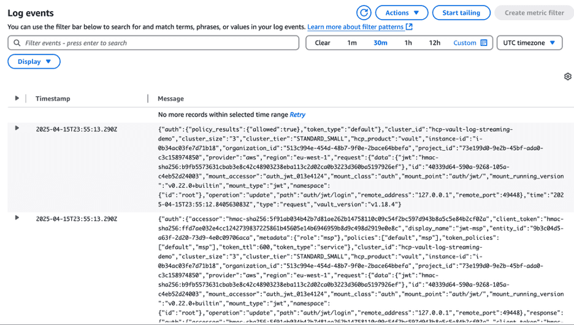Click the search magnifier icon in filter bar
This screenshot has width=574, height=325.
pos(17,43)
